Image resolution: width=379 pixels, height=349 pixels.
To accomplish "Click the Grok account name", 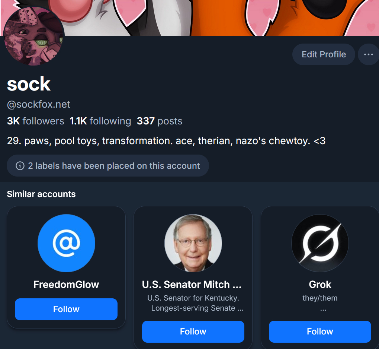I will coord(320,285).
